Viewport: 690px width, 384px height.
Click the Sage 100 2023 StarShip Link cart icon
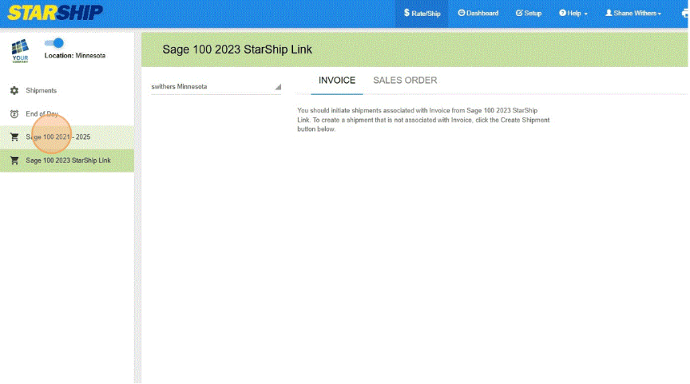pos(14,160)
